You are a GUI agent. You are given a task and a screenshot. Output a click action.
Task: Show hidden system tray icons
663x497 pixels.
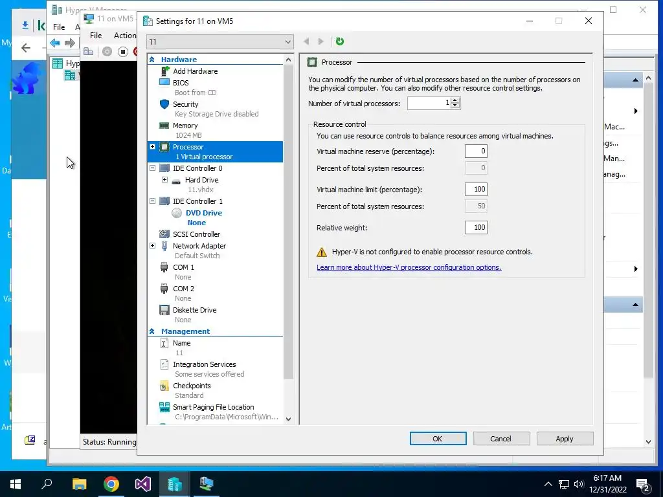click(x=548, y=484)
